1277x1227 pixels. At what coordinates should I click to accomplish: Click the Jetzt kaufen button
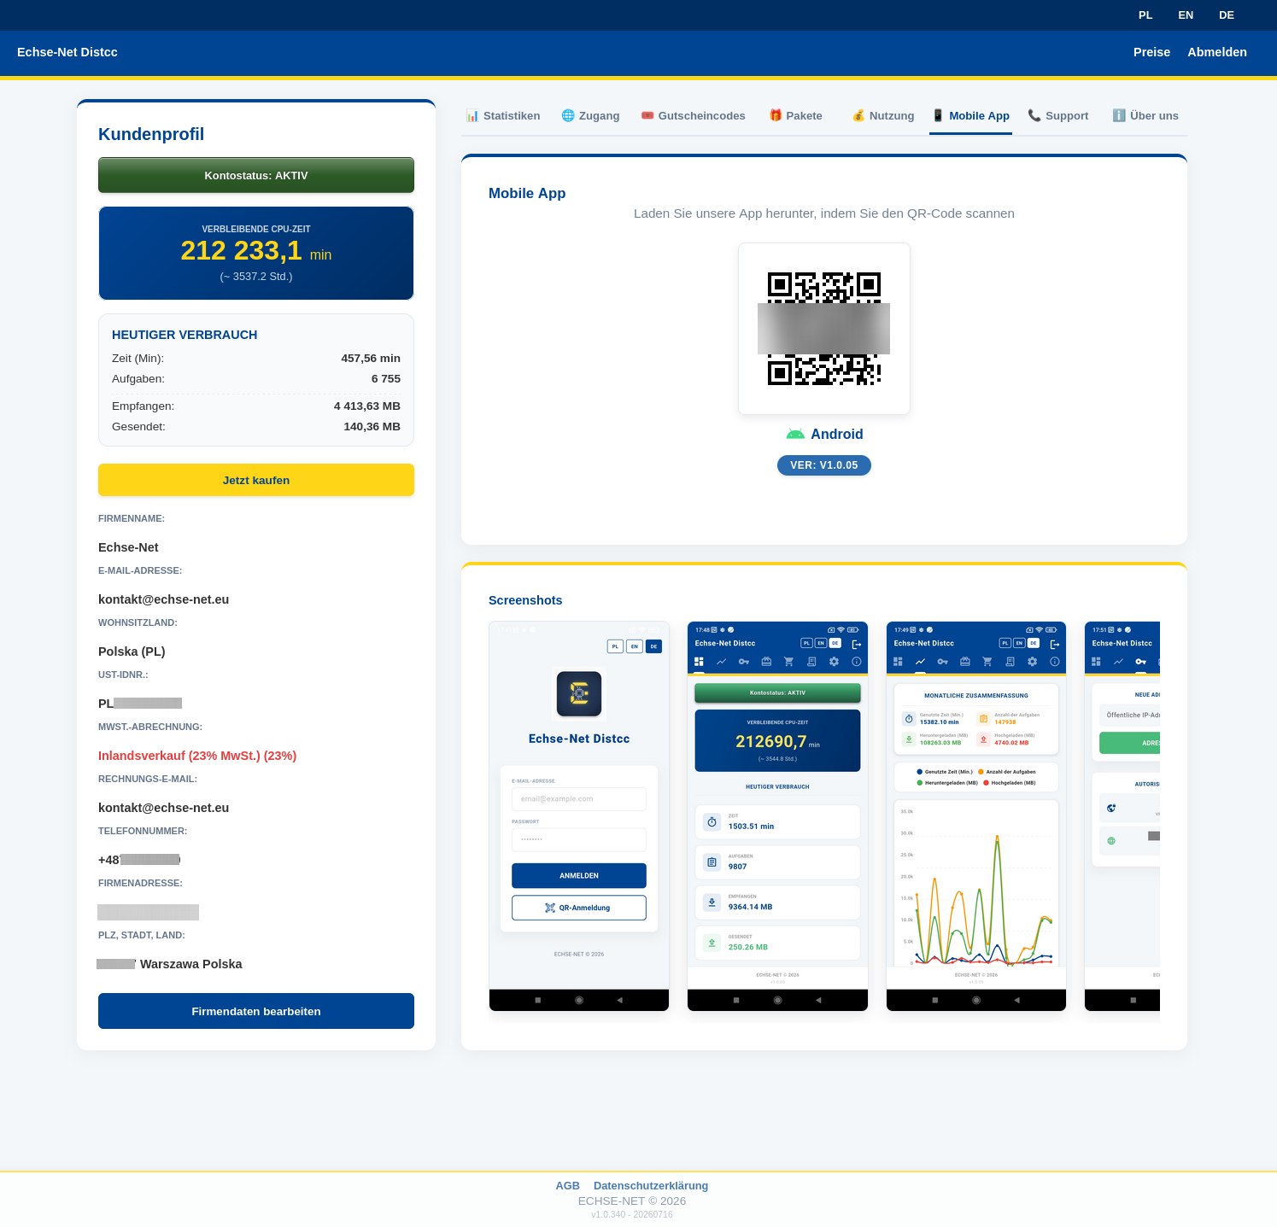pyautogui.click(x=256, y=480)
